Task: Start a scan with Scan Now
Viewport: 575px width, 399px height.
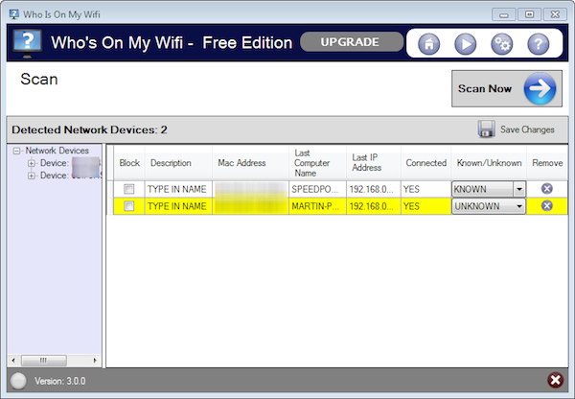Action: (507, 88)
